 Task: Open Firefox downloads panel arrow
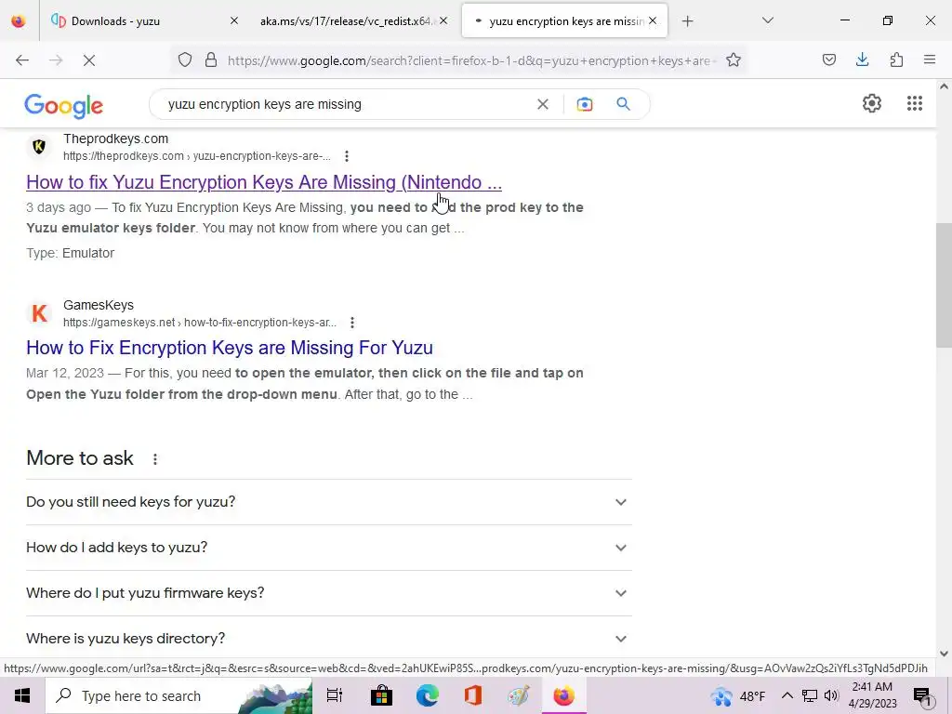pyautogui.click(x=862, y=59)
